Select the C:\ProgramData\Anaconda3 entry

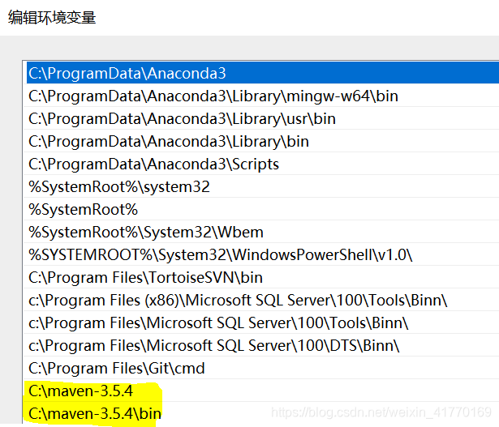263,73
